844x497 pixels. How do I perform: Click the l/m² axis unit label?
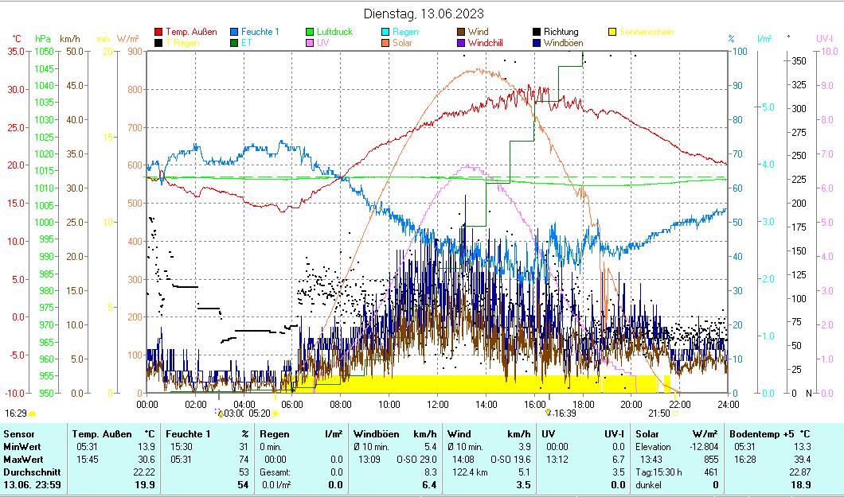coord(764,39)
